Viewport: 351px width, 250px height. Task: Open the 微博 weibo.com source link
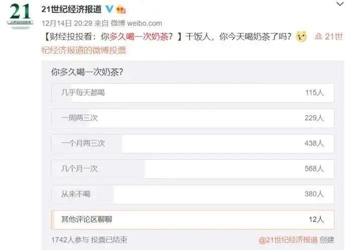coord(136,23)
